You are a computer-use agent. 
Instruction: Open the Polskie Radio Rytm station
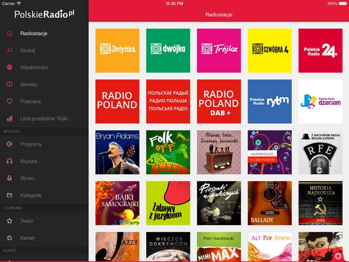click(x=269, y=101)
